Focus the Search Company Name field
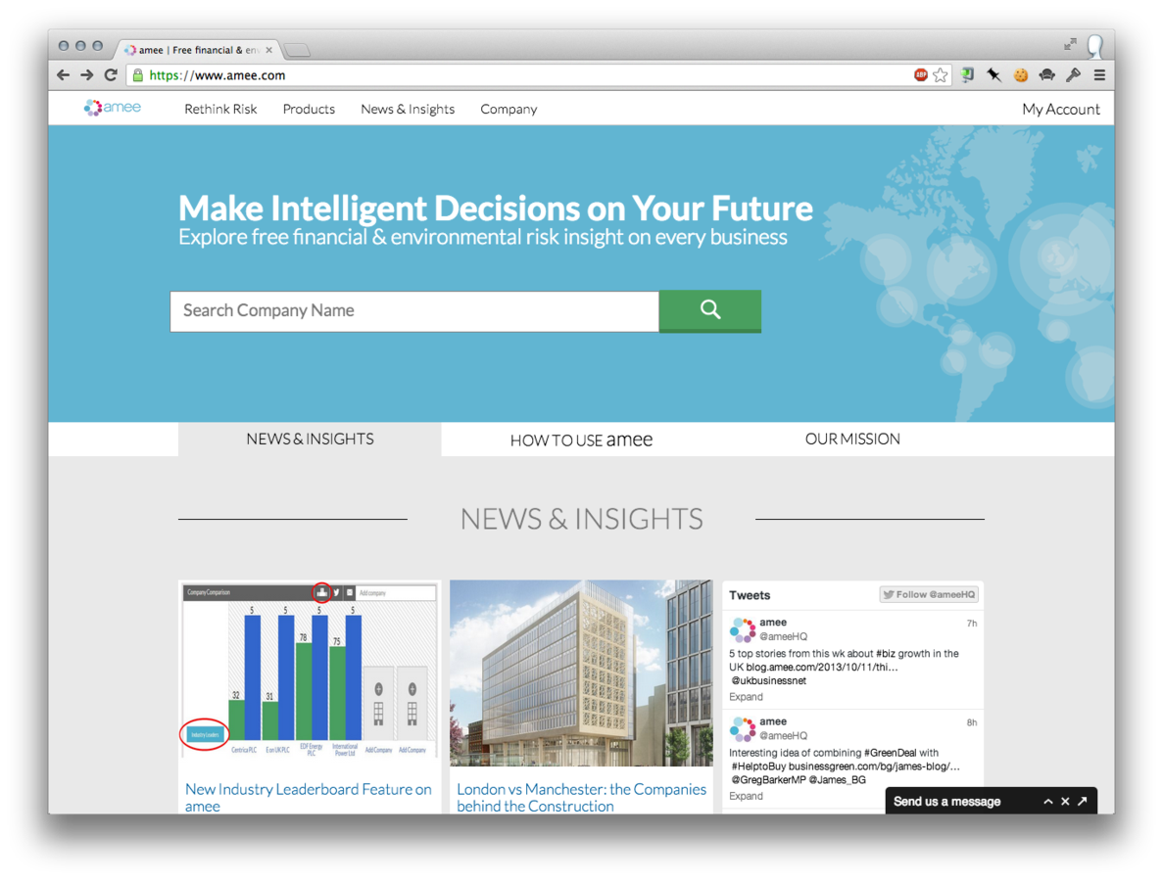The image size is (1163, 881). click(x=414, y=311)
